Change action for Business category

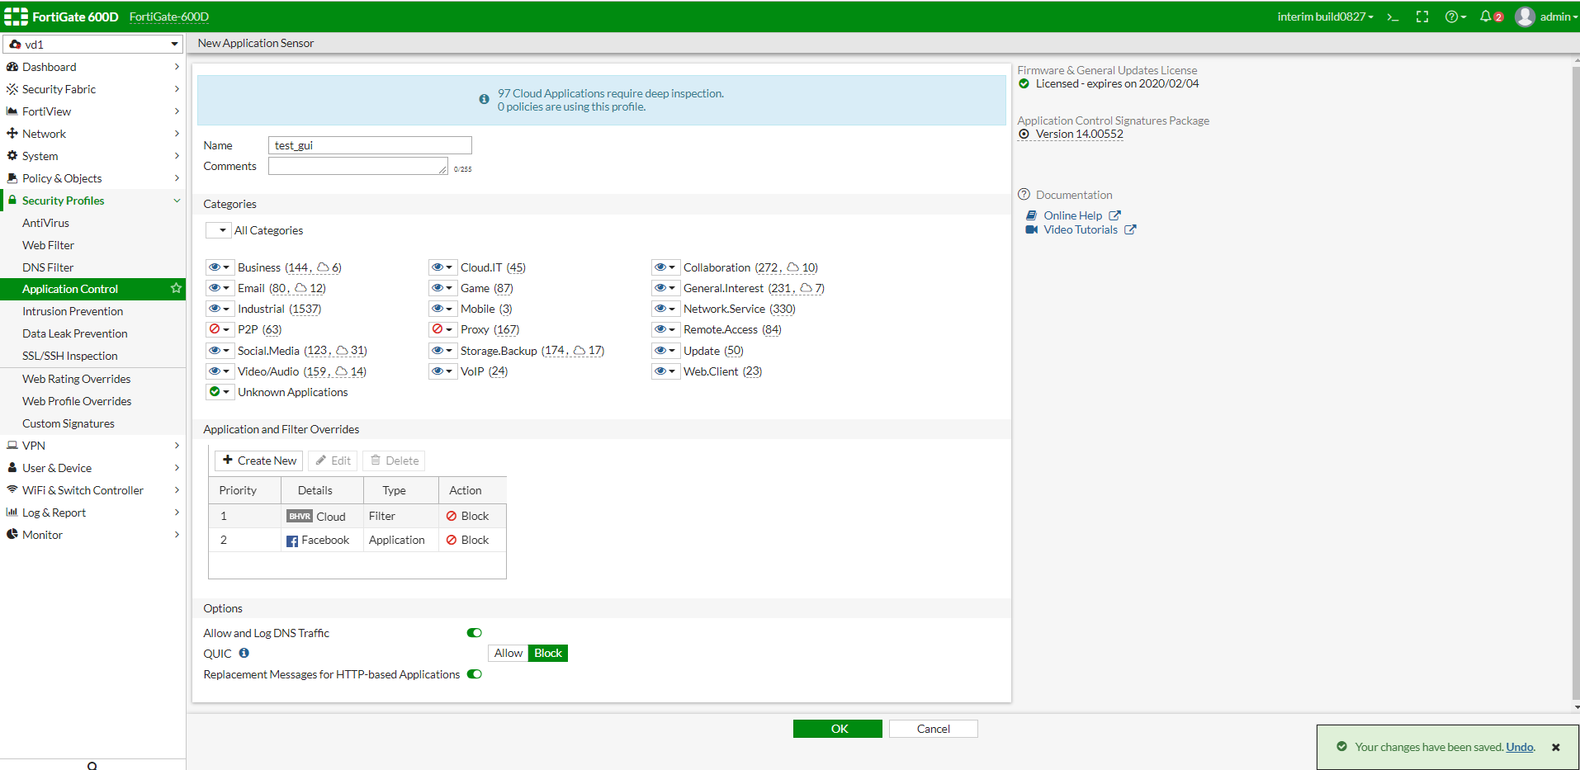click(220, 267)
